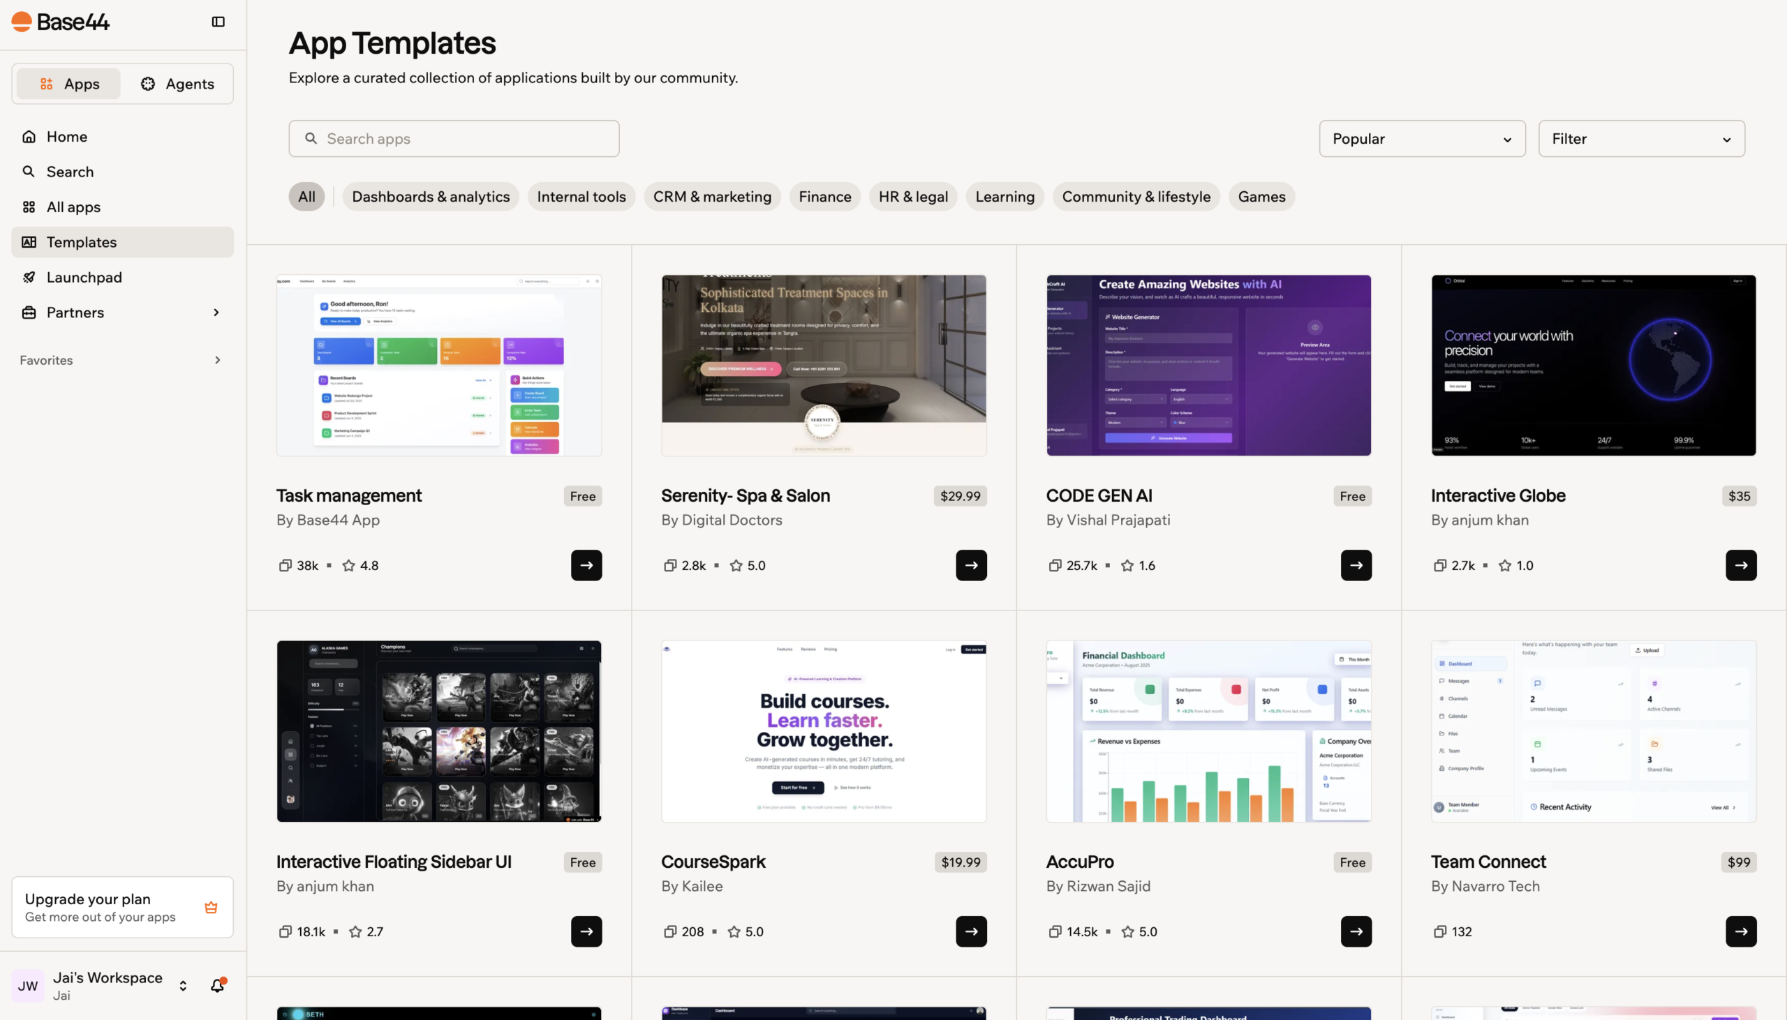
Task: Click the crown icon in Upgrade card
Action: point(211,907)
